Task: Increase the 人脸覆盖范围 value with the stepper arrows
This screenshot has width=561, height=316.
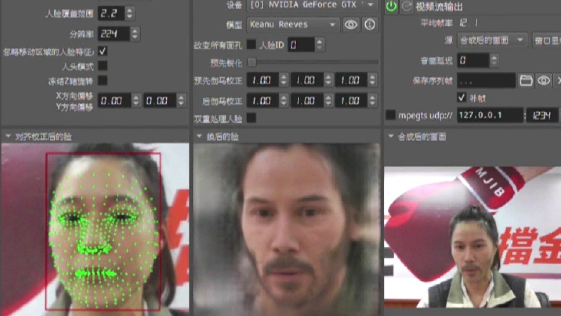Action: coord(130,10)
